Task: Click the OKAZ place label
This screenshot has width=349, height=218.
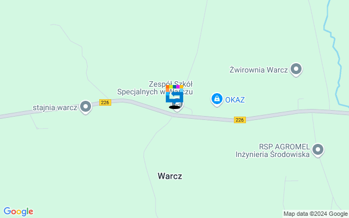Action: (x=235, y=100)
